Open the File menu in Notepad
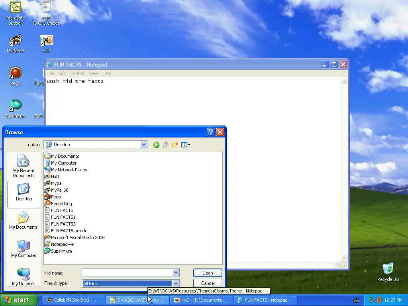The image size is (408, 306). coord(51,73)
